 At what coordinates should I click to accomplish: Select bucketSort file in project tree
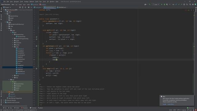click(20, 51)
